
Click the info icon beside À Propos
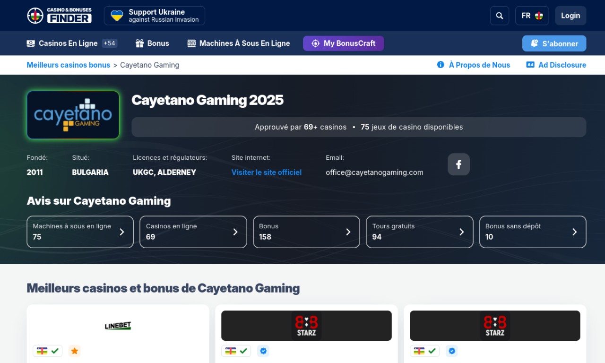coord(441,65)
